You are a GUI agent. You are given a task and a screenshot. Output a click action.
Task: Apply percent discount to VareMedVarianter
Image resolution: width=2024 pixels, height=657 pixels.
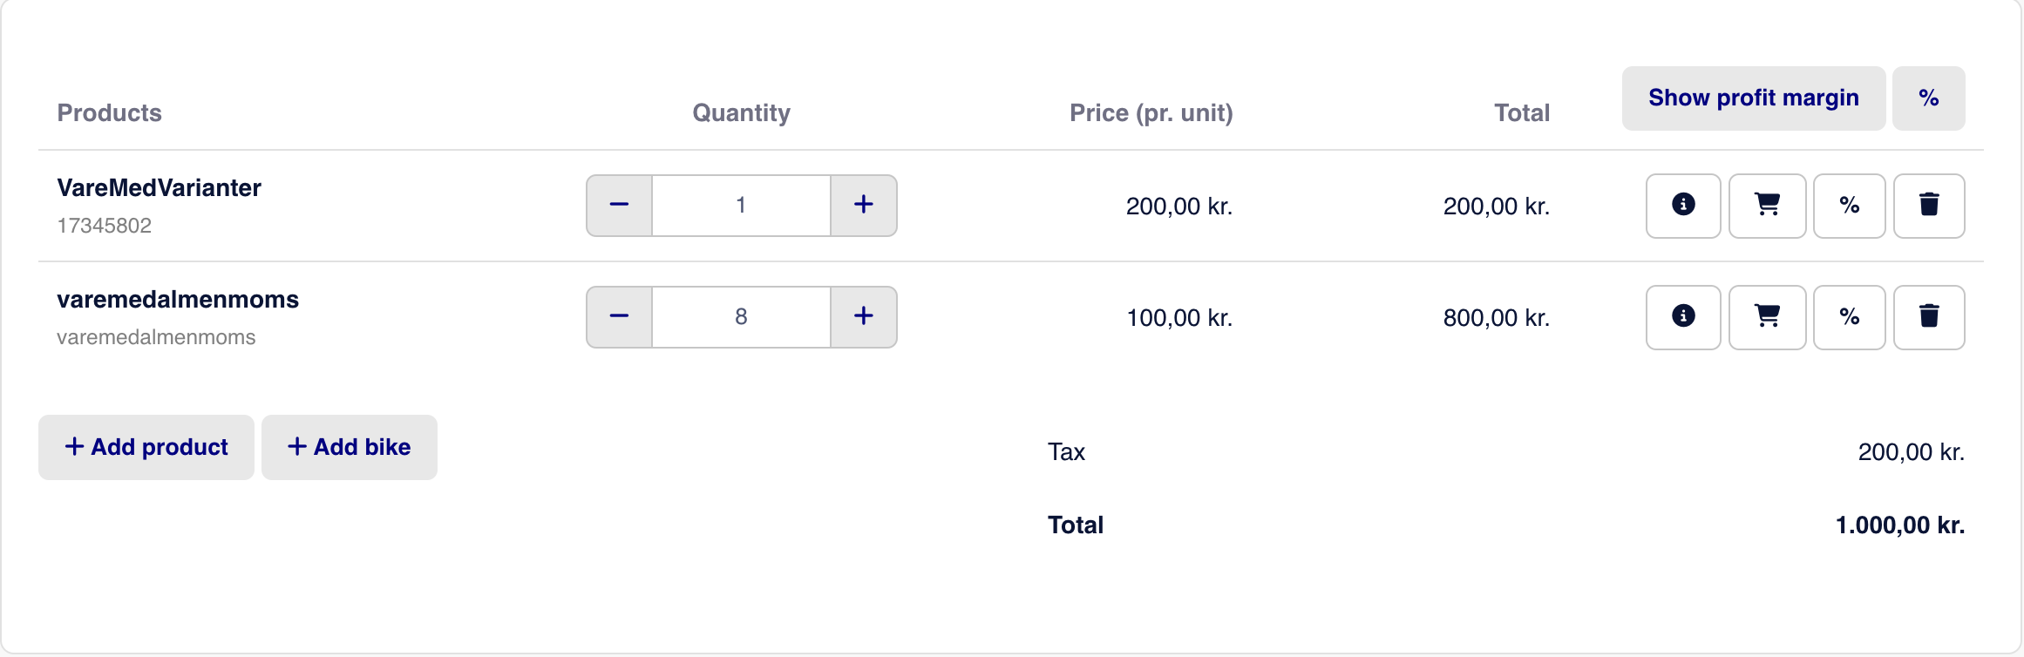(x=1849, y=206)
